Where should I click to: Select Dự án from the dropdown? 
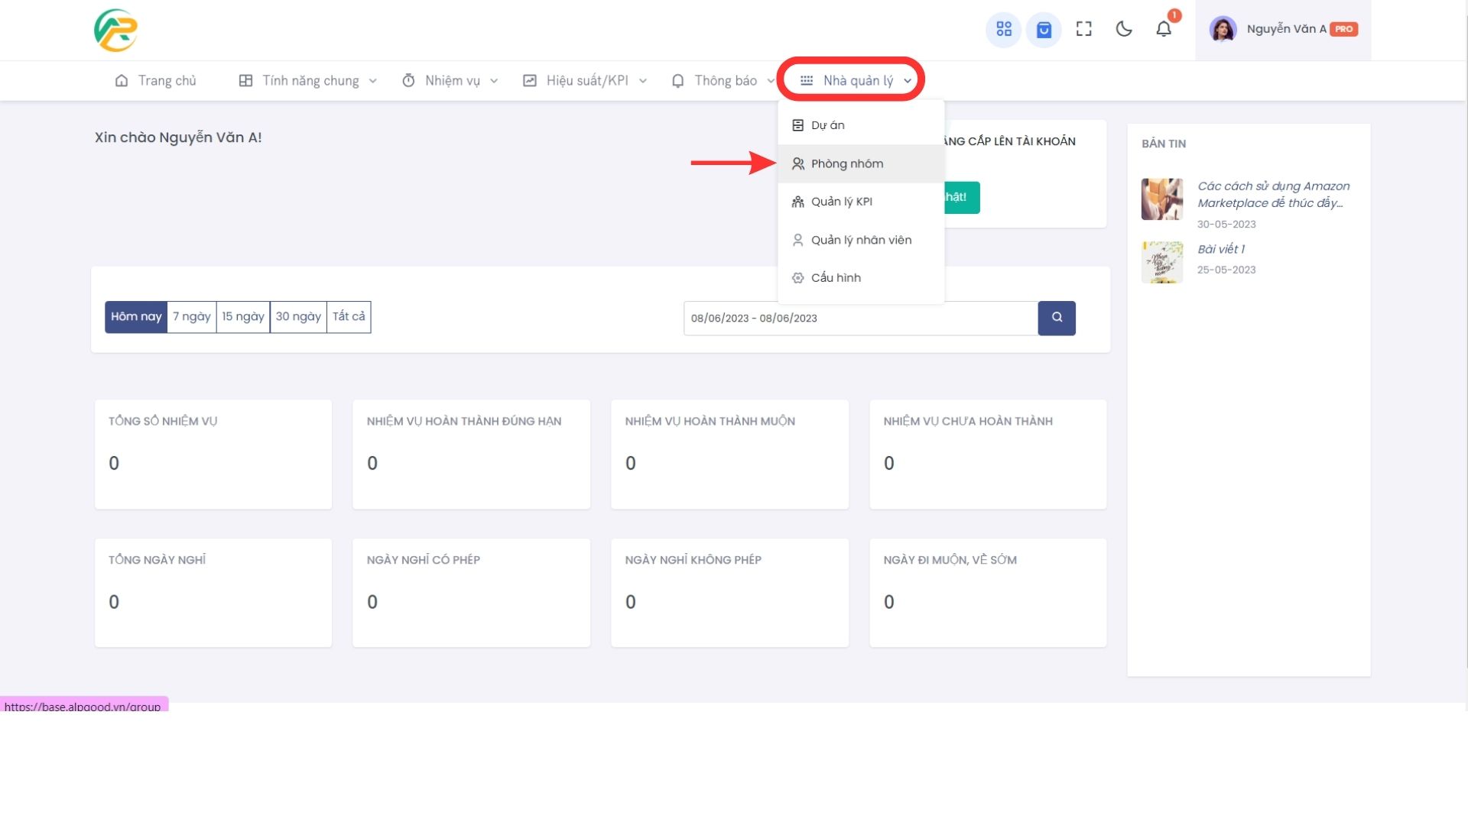pyautogui.click(x=861, y=125)
